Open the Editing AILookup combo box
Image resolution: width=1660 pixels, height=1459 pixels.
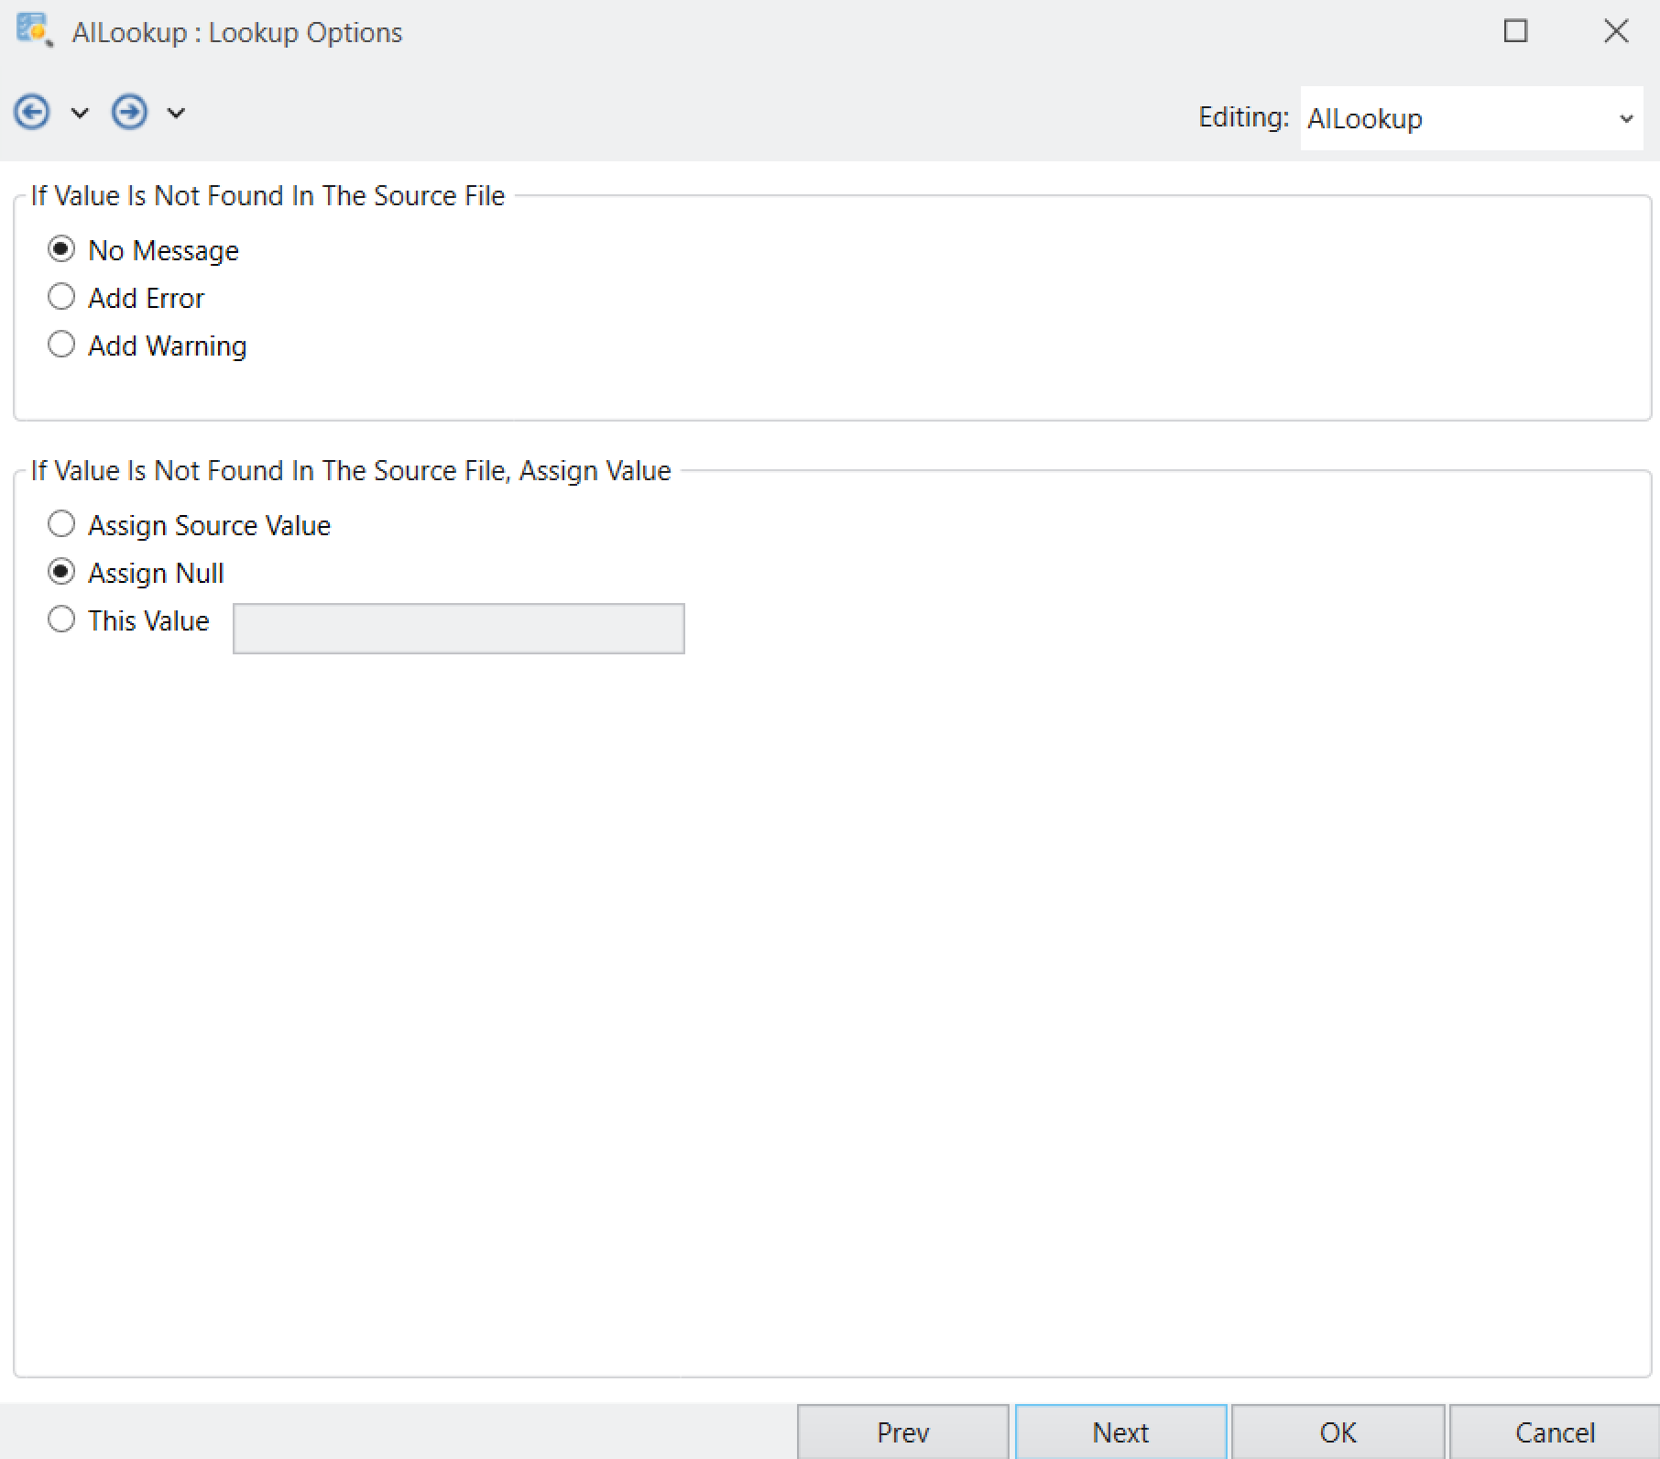(1471, 118)
